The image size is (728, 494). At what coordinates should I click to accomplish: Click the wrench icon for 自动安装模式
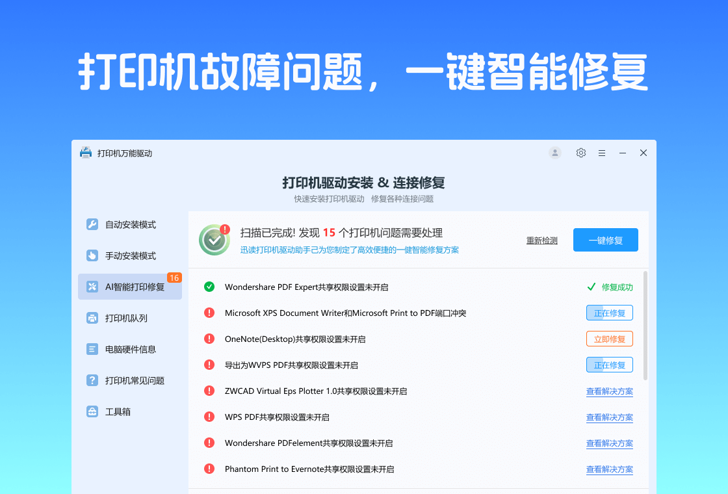92,224
